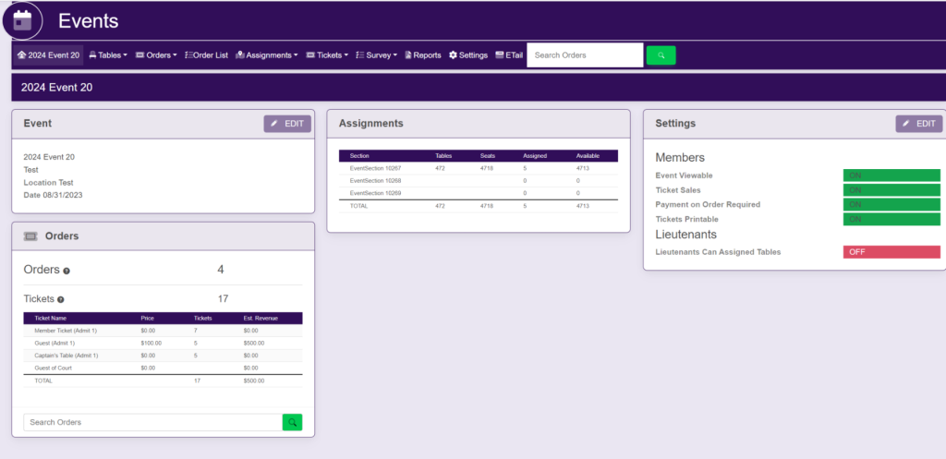Viewport: 946px width, 459px height.
Task: Click the help icon beside Tickets count
Action: click(61, 299)
